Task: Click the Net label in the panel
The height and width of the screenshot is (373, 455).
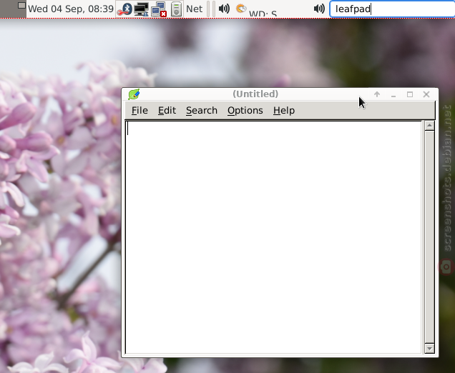Action: tap(194, 9)
